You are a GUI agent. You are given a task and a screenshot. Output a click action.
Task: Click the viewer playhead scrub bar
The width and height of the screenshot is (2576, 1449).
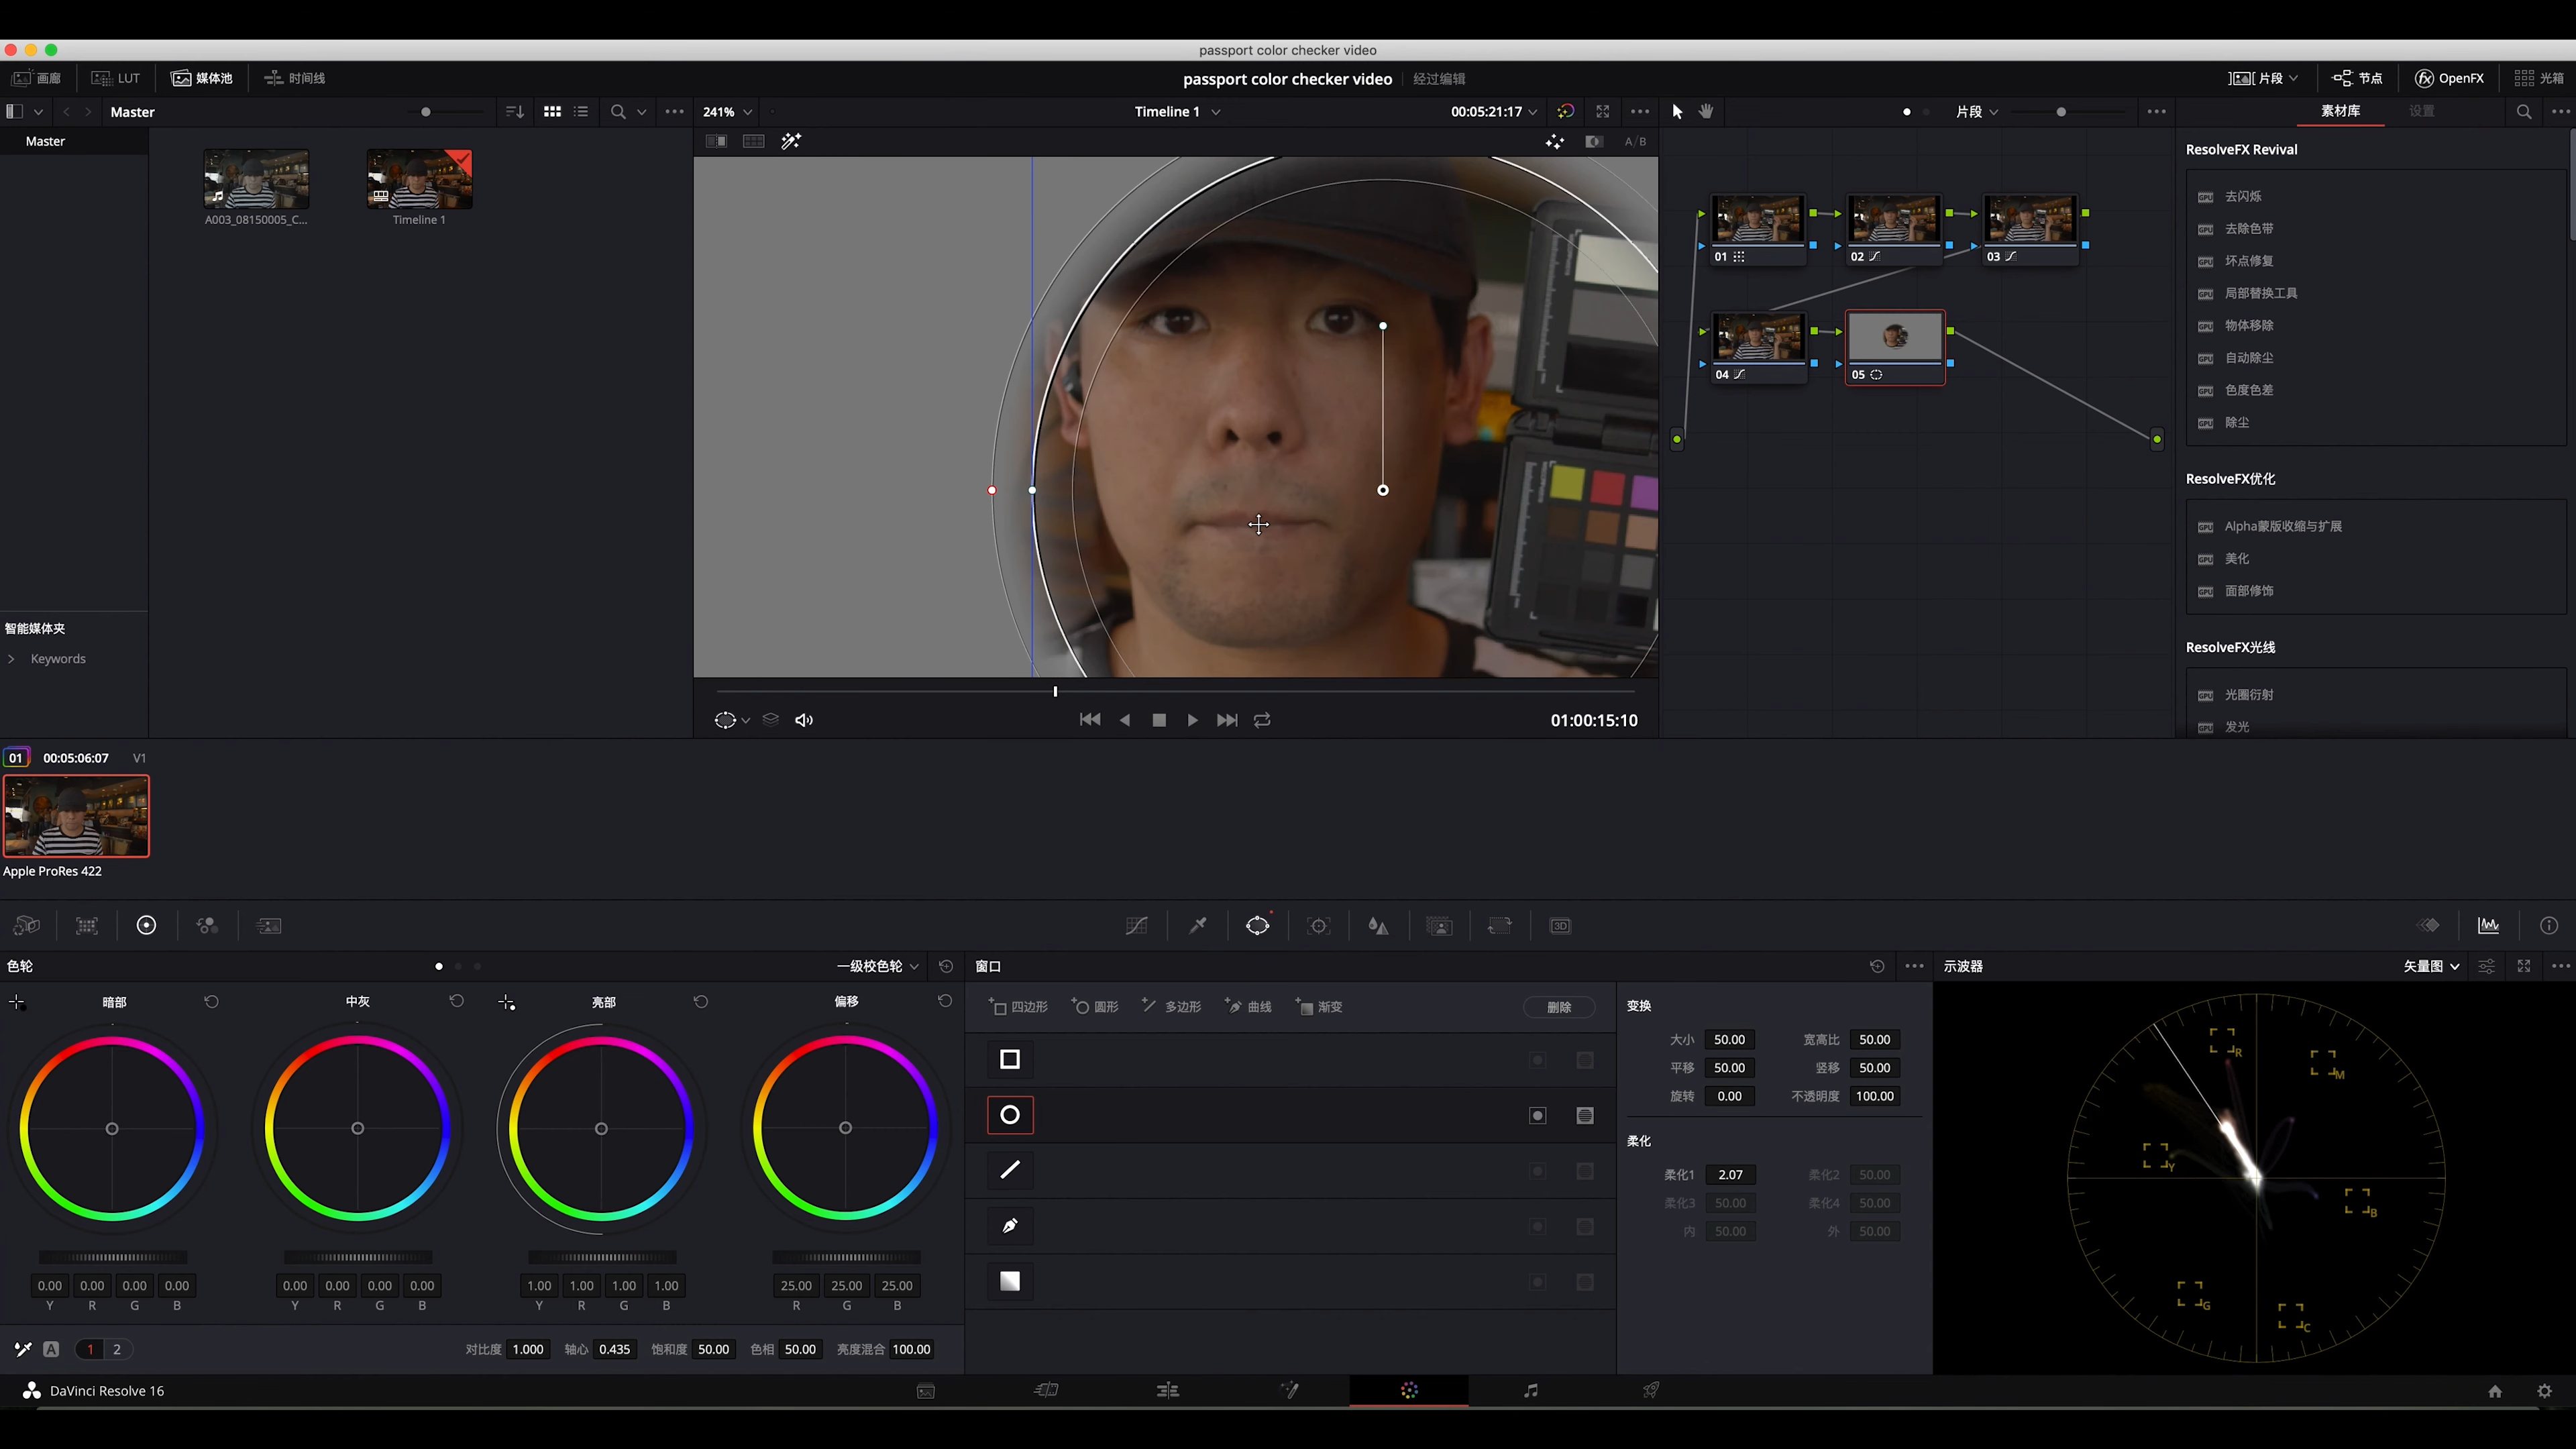pos(1175,691)
